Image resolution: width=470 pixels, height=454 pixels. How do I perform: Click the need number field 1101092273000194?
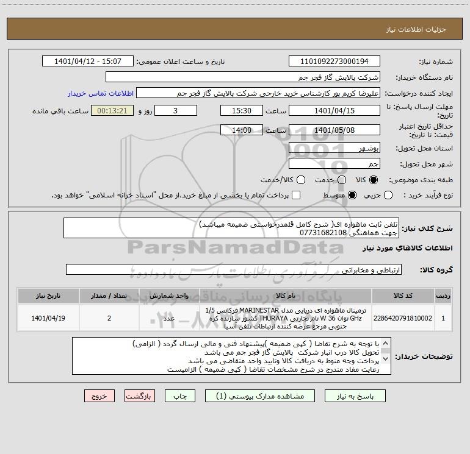(x=334, y=62)
